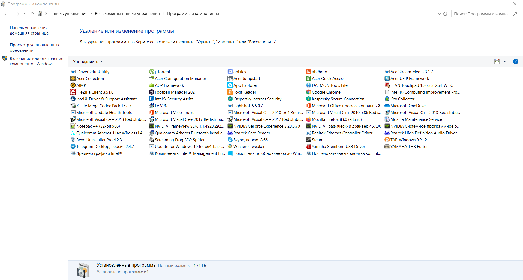Open Включение или отключение компонентов Windows
Image resolution: width=523 pixels, height=280 pixels.
(37, 61)
